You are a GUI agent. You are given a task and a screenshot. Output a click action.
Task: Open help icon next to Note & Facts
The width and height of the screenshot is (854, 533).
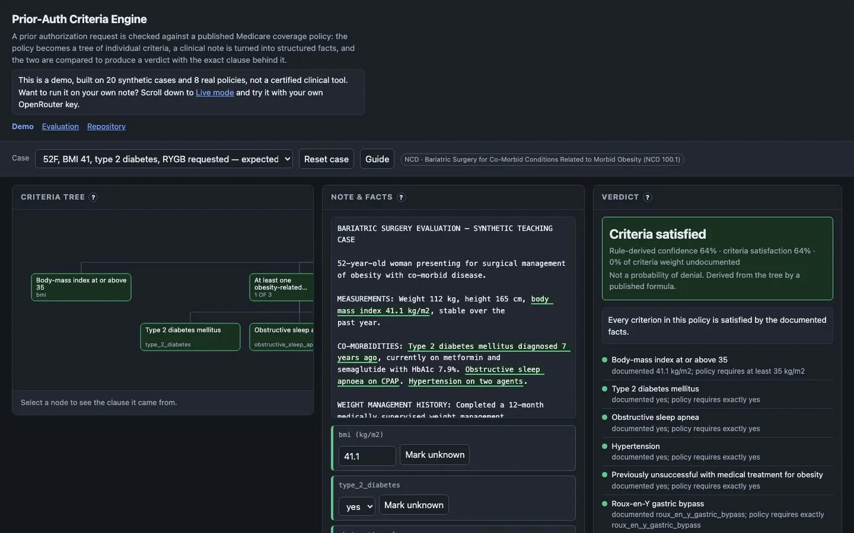401,197
